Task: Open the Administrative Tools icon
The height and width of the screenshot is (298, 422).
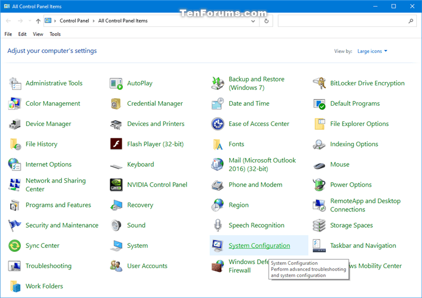Action: [x=15, y=83]
